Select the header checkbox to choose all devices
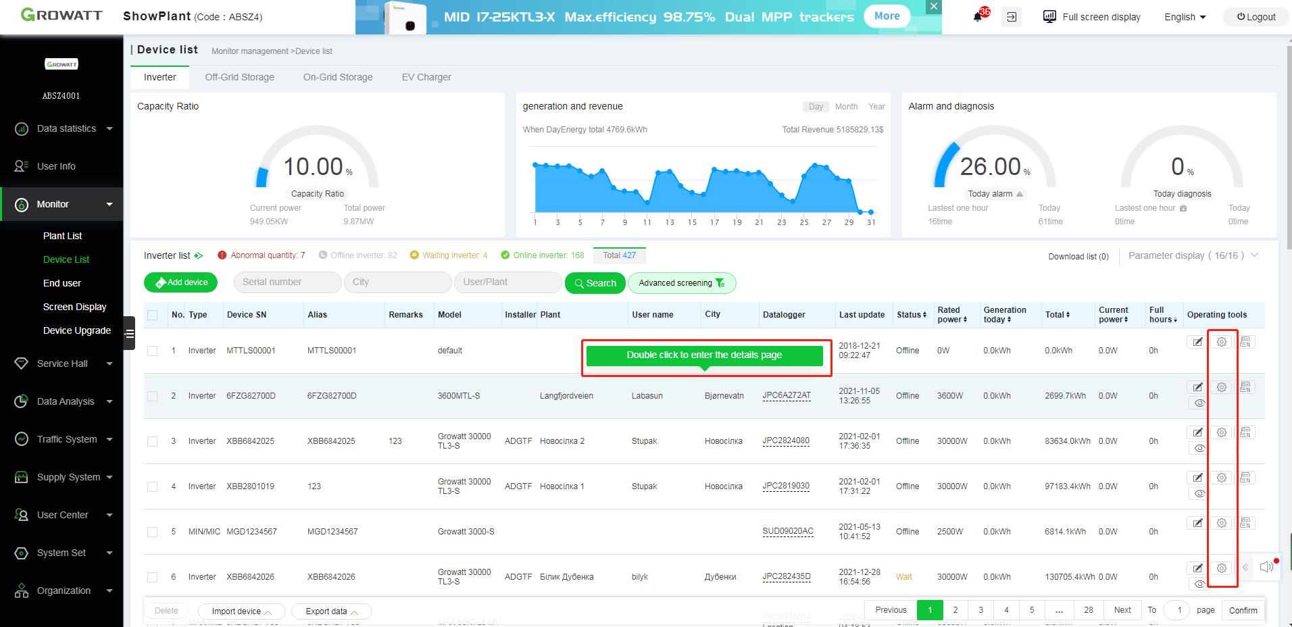This screenshot has height=627, width=1292. (x=152, y=315)
